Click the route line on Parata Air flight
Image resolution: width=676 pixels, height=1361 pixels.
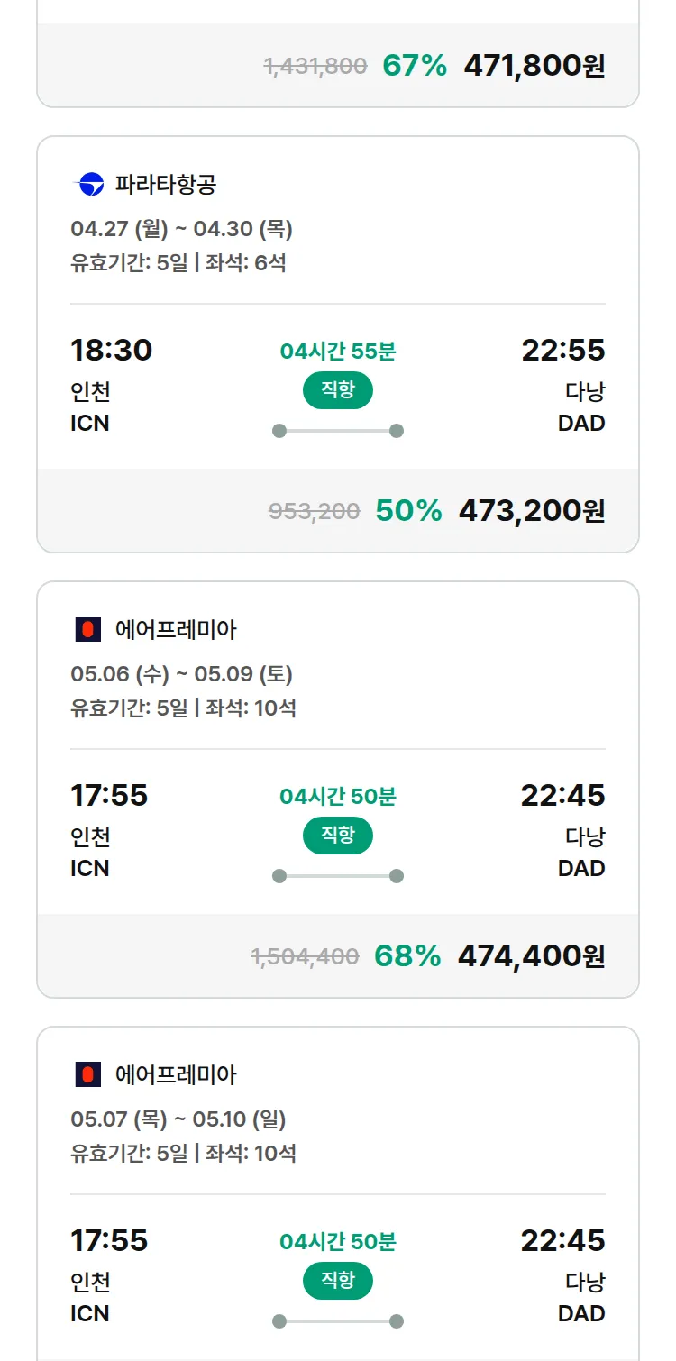pos(338,431)
